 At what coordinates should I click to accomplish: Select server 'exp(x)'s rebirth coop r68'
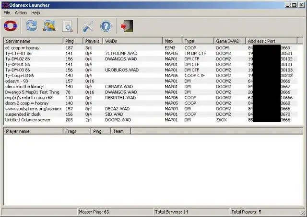[151, 98]
